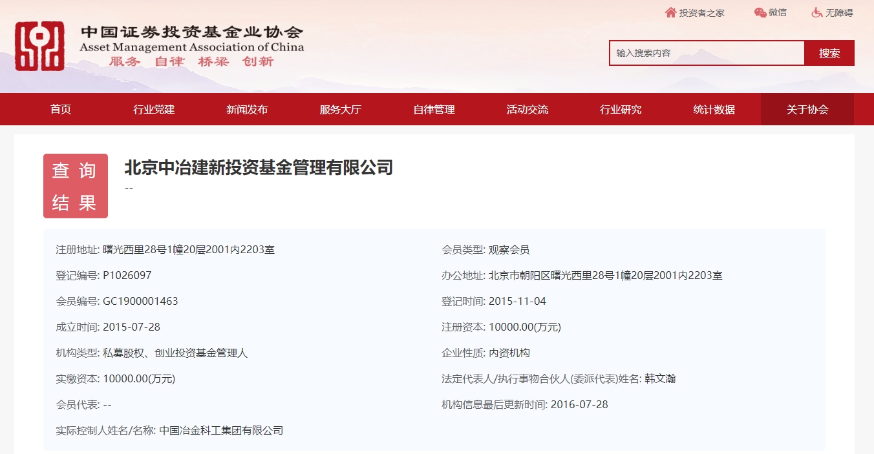Open the 关于协会 menu
Screen dimensions: 874x454
pyautogui.click(x=807, y=109)
